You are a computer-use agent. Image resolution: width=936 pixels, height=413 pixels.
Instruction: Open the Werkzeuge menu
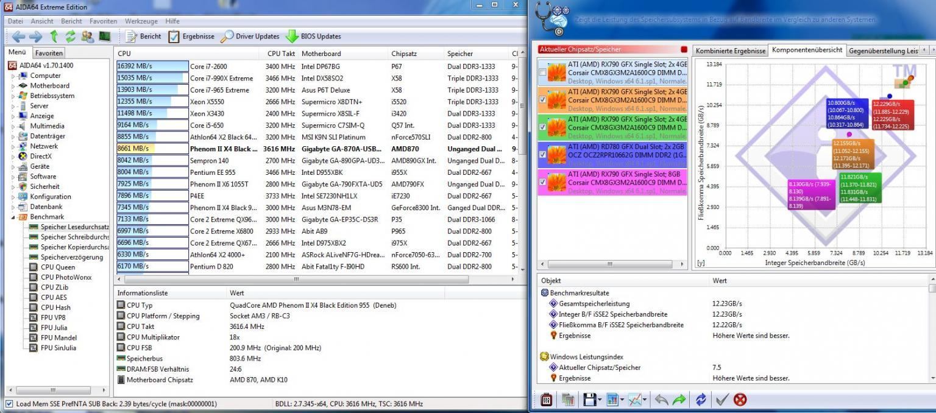[x=140, y=21]
